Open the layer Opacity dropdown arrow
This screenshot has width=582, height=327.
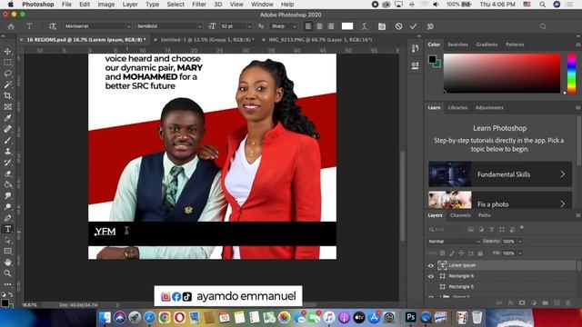tap(520, 242)
